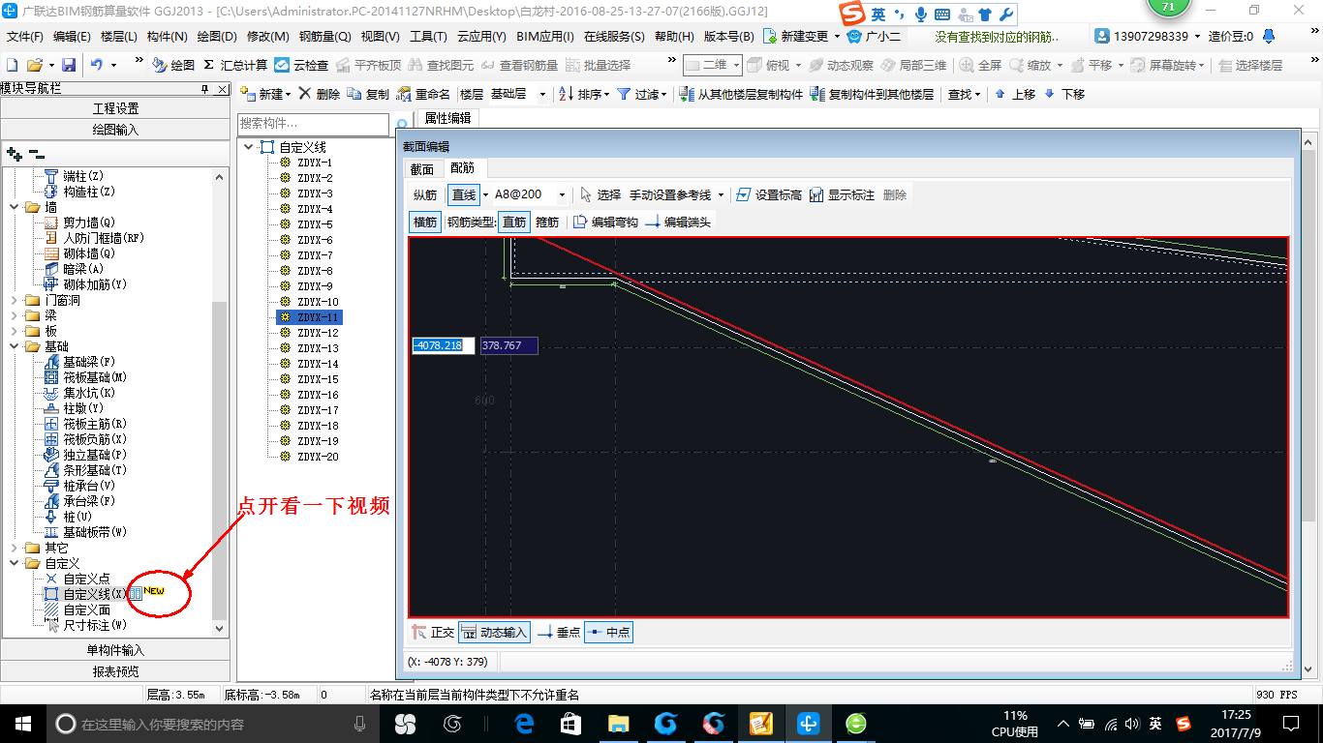Click the open folder icon
Image resolution: width=1323 pixels, height=743 pixels.
tap(34, 65)
